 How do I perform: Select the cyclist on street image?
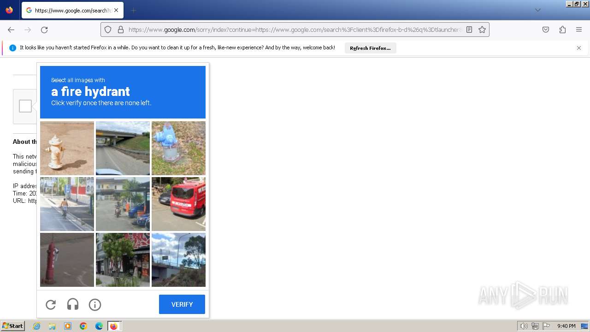[x=67, y=204]
